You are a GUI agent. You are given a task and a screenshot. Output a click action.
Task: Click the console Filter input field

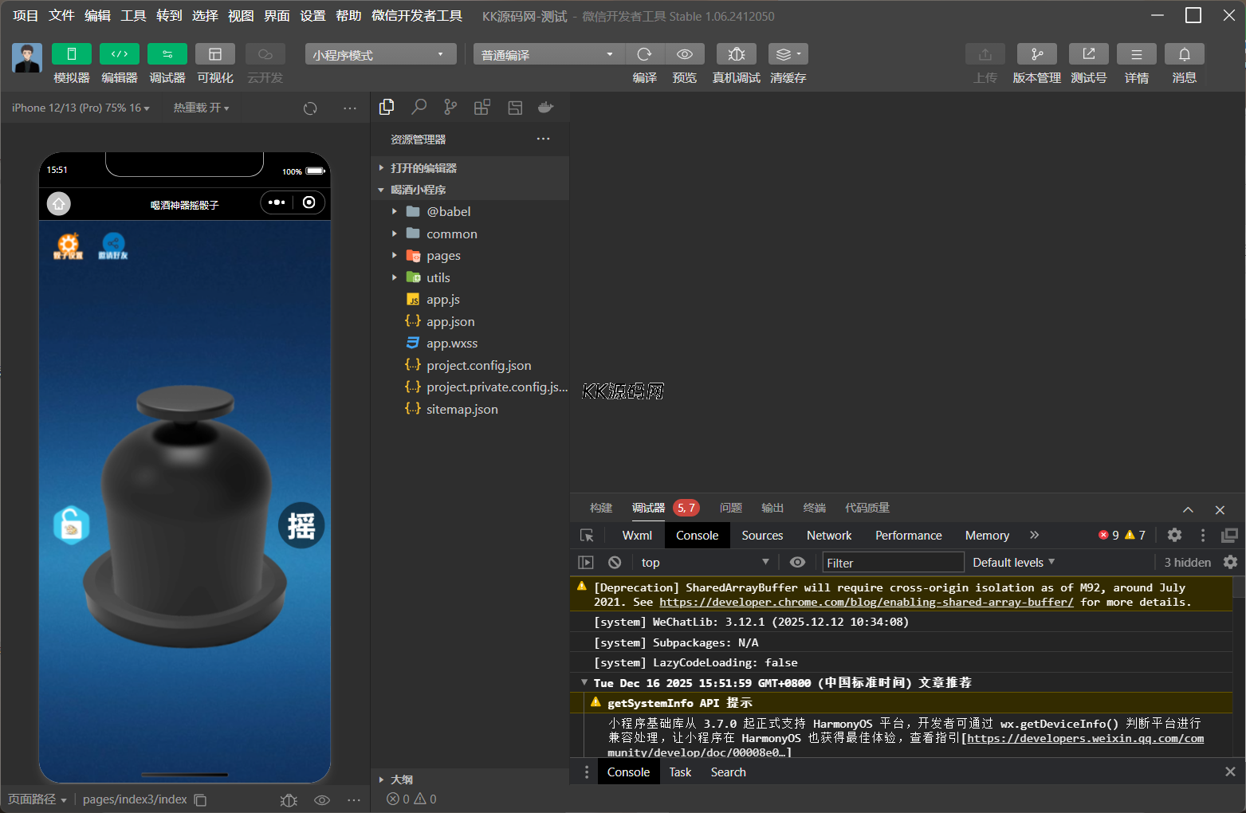892,563
